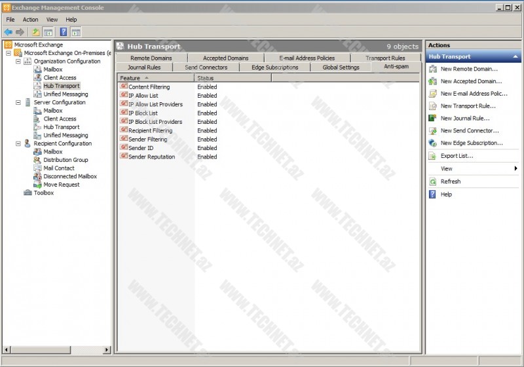The height and width of the screenshot is (367, 524).
Task: Open Toolbox in the navigation tree
Action: pos(43,193)
